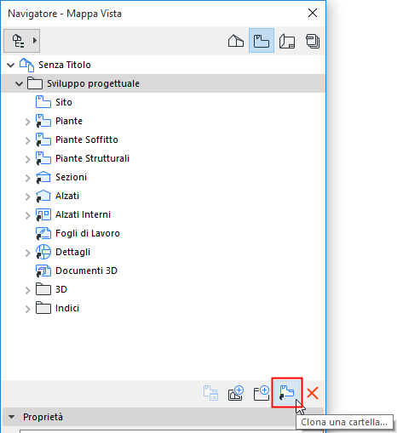
Task: Select the Senza Titolo tree item
Action: [65, 65]
